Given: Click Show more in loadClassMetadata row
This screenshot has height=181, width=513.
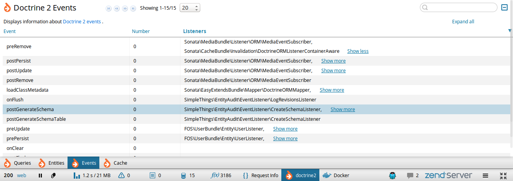Looking at the screenshot, I should click(332, 90).
